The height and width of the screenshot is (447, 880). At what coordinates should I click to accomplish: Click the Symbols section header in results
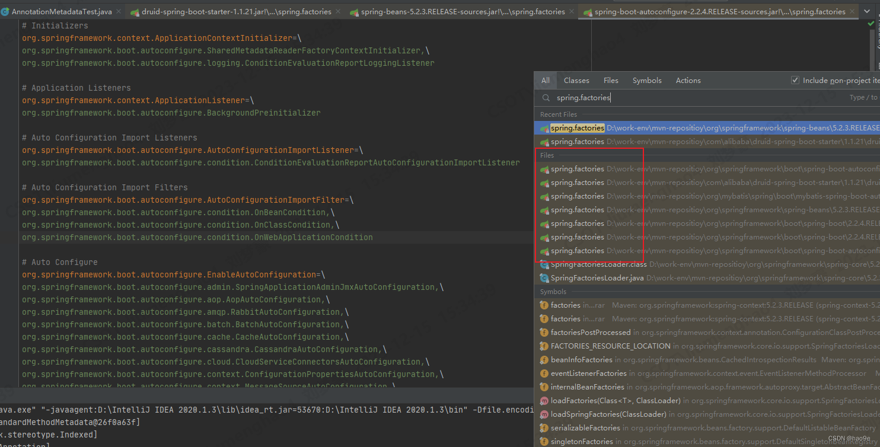(x=553, y=292)
